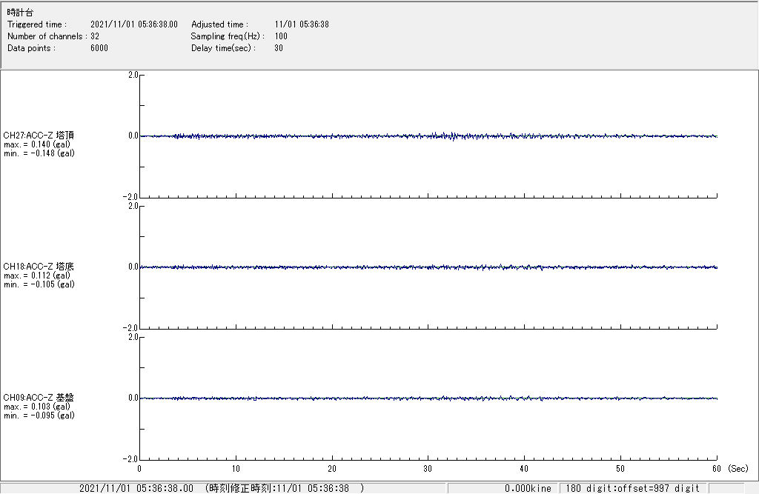Click the 0.000kine status bar field
This screenshot has height=494, width=759.
pos(528,488)
